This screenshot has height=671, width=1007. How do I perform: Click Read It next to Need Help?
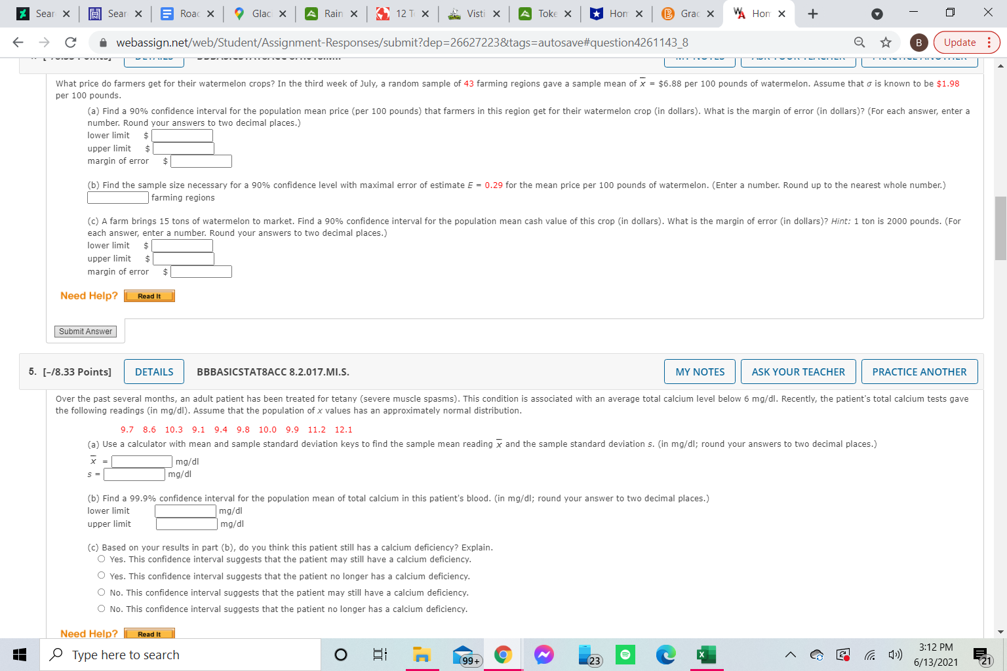coord(149,296)
